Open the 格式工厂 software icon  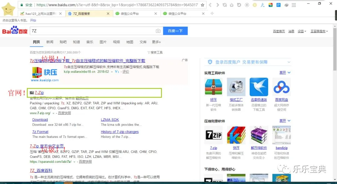coord(236,87)
